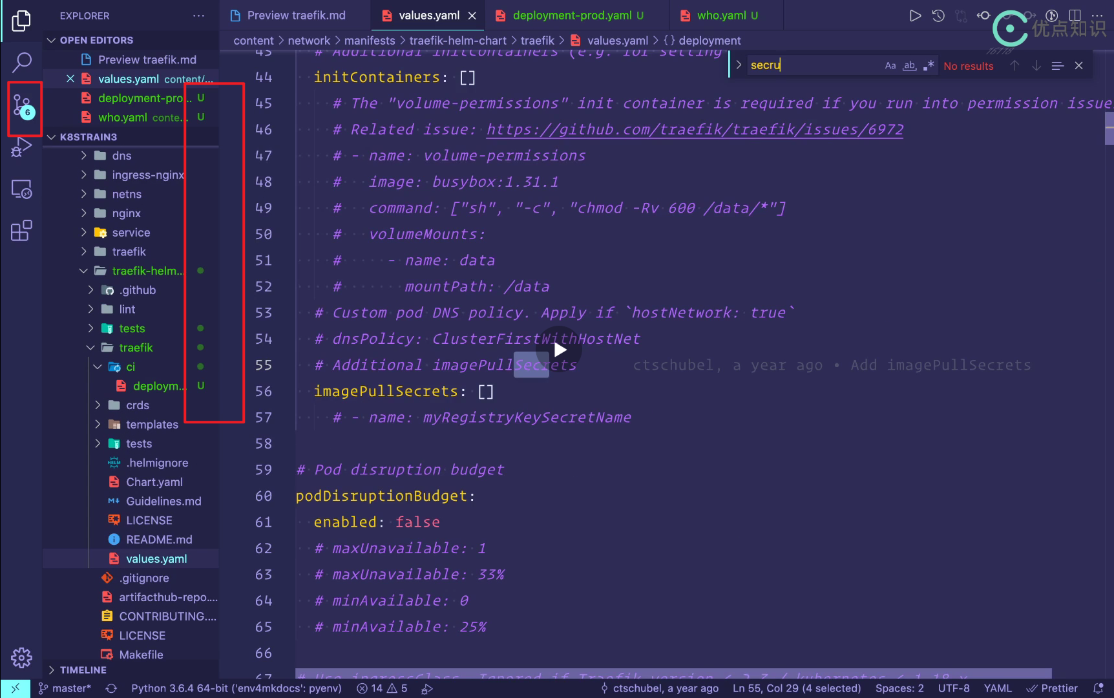
Task: Open Problems with 14 errors 5 warnings
Action: pyautogui.click(x=382, y=688)
